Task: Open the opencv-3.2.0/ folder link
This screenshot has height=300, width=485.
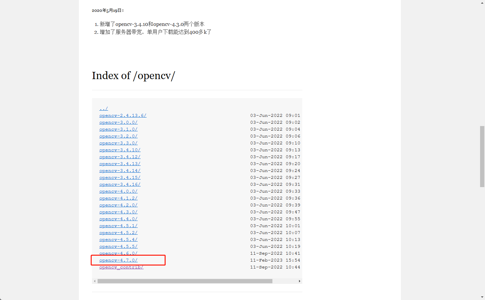Action: coord(118,136)
